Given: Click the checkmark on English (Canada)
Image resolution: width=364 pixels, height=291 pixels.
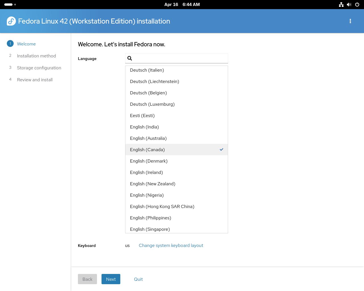Looking at the screenshot, I should click(x=222, y=149).
